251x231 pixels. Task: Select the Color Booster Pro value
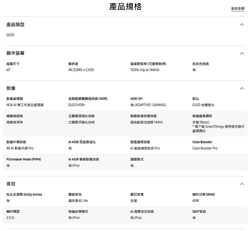(x=205, y=148)
